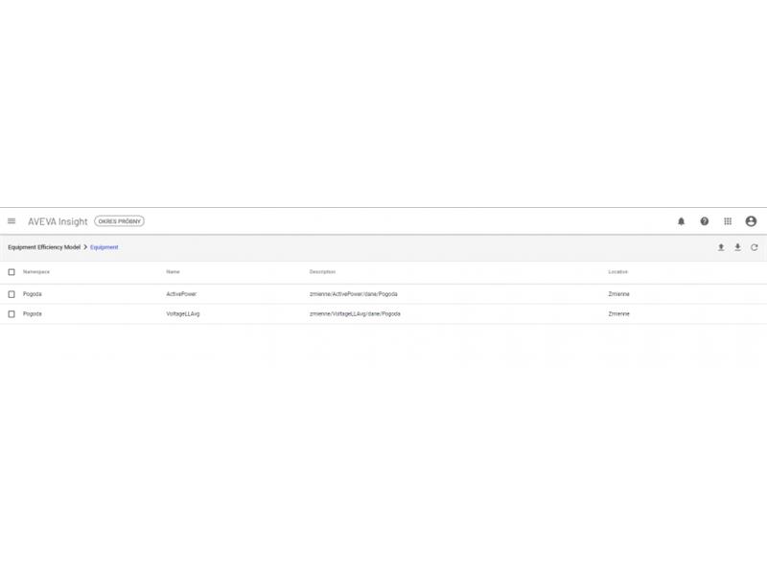The image size is (767, 575).
Task: Click Zmienne location in VoltageLLAvg row
Action: (x=618, y=314)
